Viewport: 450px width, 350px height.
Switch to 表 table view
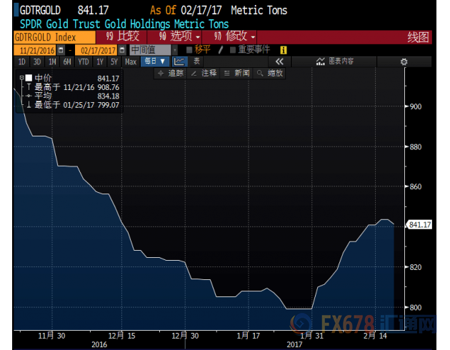196,61
